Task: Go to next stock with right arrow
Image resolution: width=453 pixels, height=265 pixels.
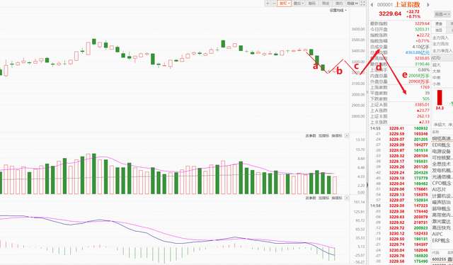Action: pyautogui.click(x=428, y=5)
